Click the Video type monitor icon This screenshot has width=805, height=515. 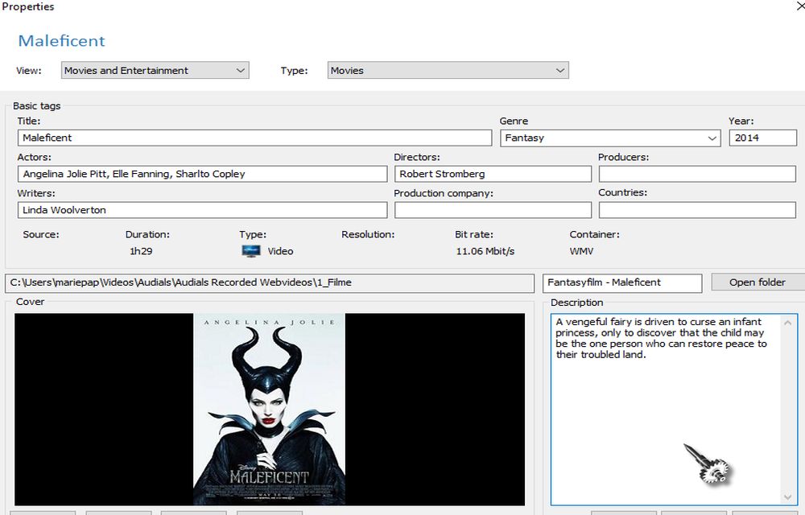click(251, 251)
